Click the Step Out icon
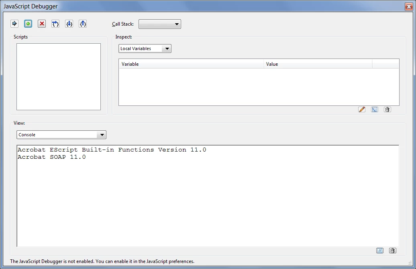Screen dimensions: 416x269 pyautogui.click(x=83, y=24)
